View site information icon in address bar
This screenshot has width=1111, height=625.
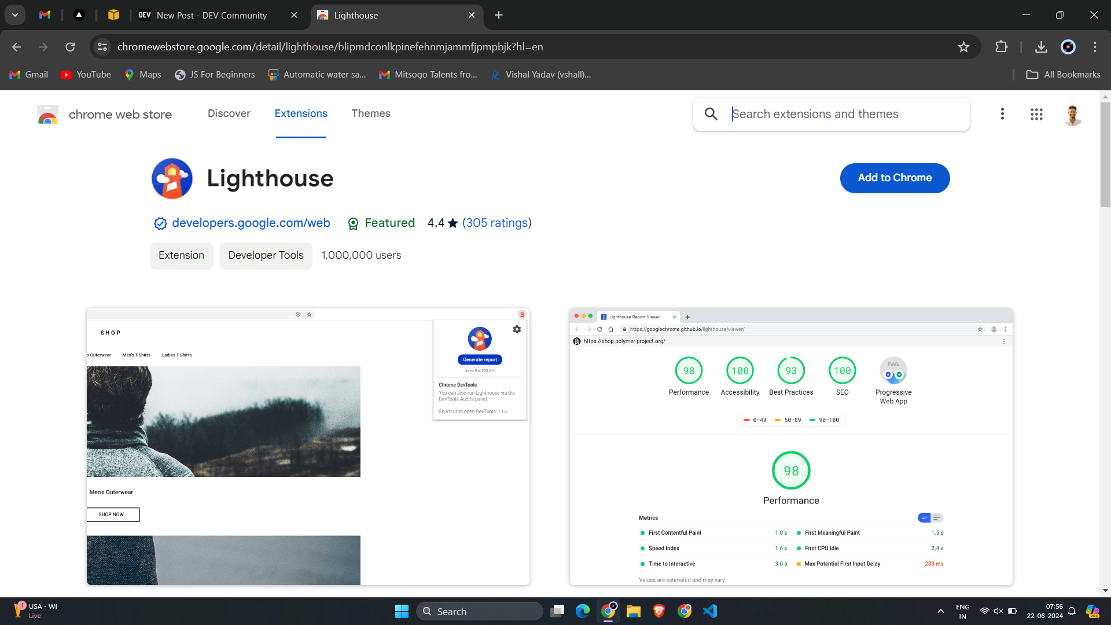tap(102, 47)
